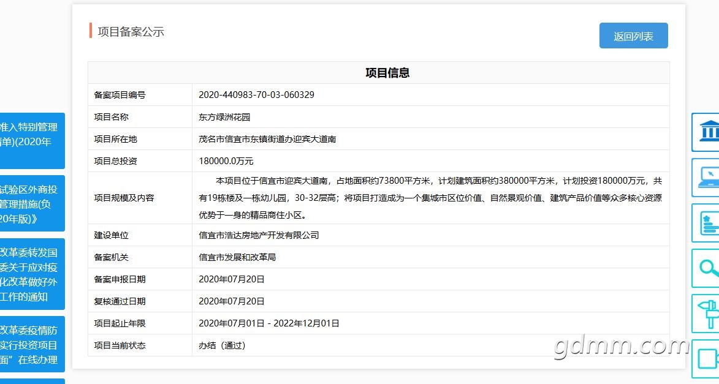Click the 项目备案公示 page heading
Screen dimensions: 719x384
[x=131, y=32]
